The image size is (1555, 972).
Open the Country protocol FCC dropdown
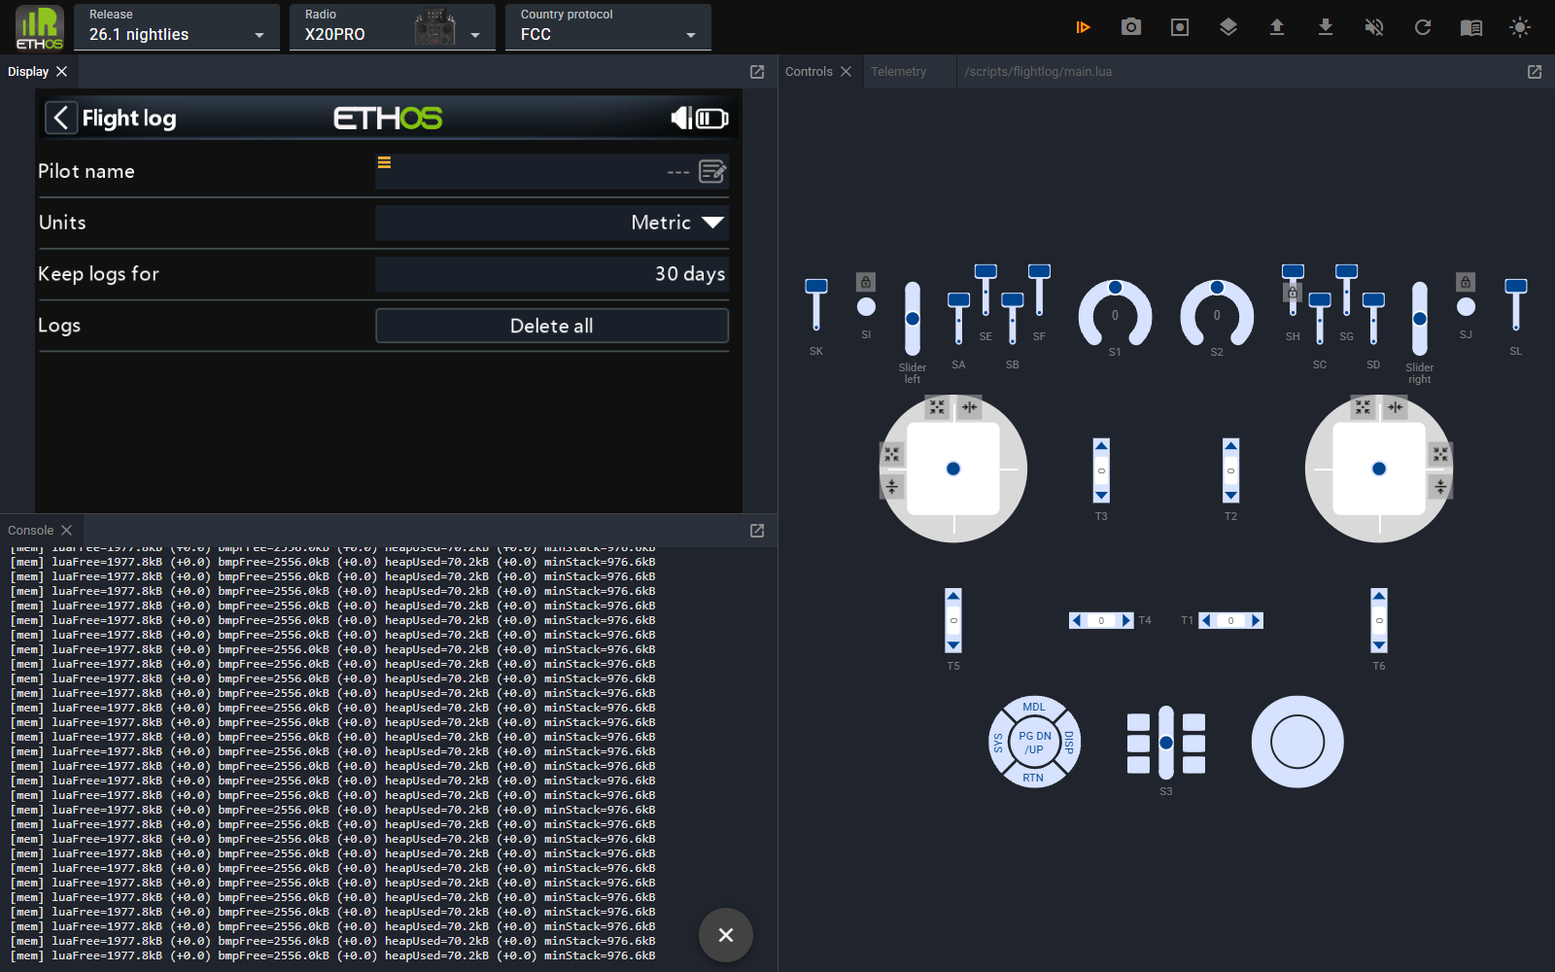pyautogui.click(x=608, y=27)
